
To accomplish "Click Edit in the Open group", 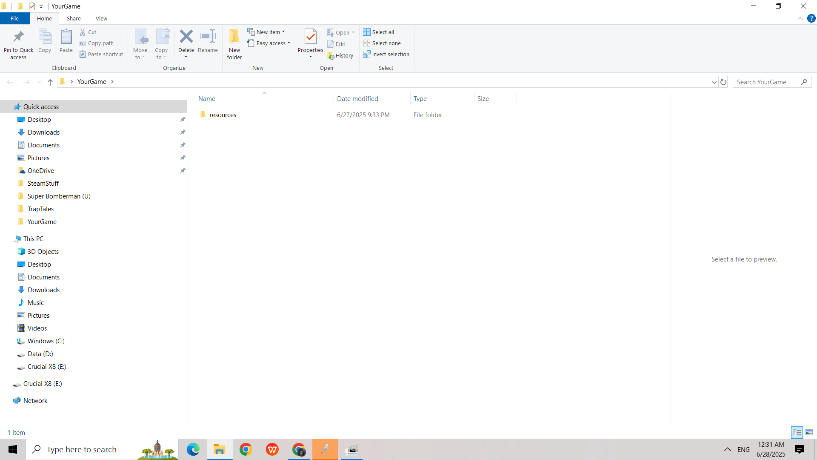I will (x=336, y=44).
